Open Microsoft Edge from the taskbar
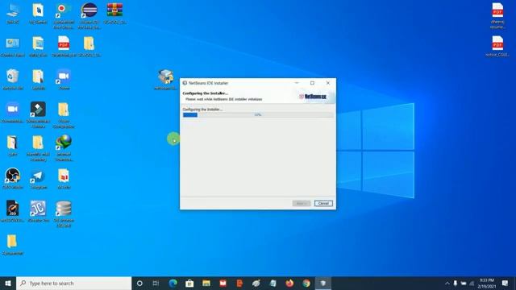The height and width of the screenshot is (290, 516). point(173,283)
